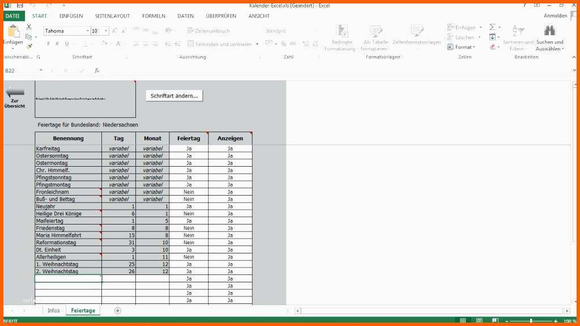This screenshot has height=326, width=580.
Task: Click the Einfügen paste icon
Action: 12,32
